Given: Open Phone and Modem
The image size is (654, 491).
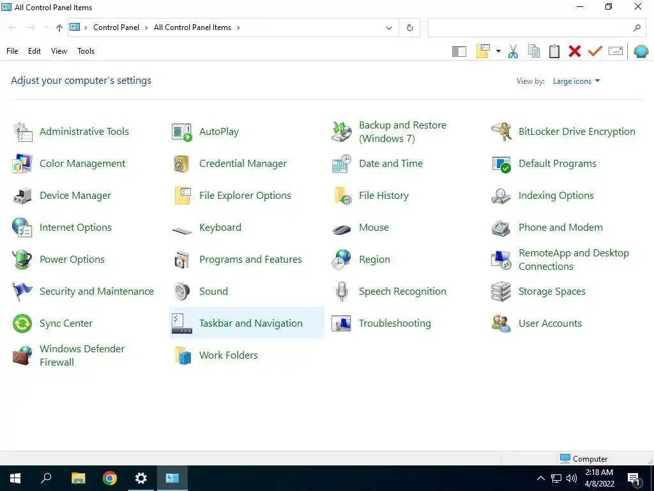Looking at the screenshot, I should pyautogui.click(x=547, y=228).
